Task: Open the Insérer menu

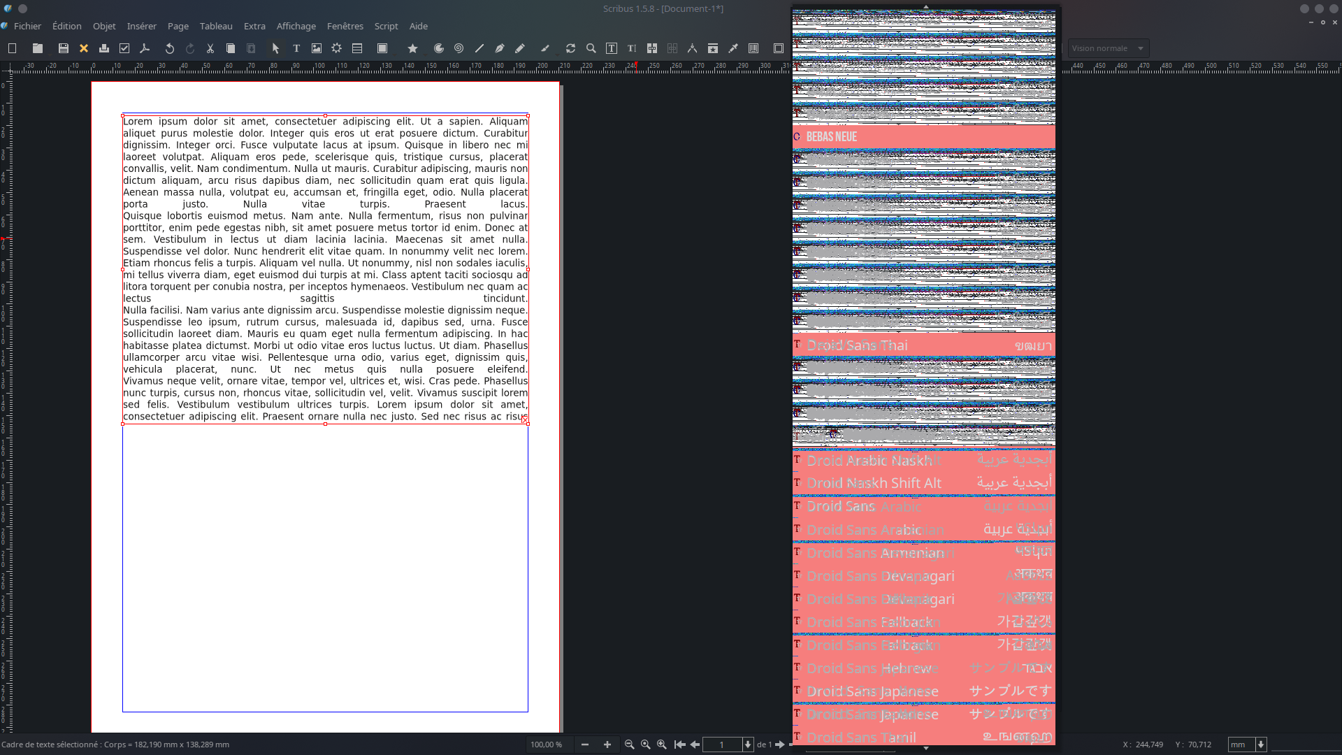Action: pos(141,26)
